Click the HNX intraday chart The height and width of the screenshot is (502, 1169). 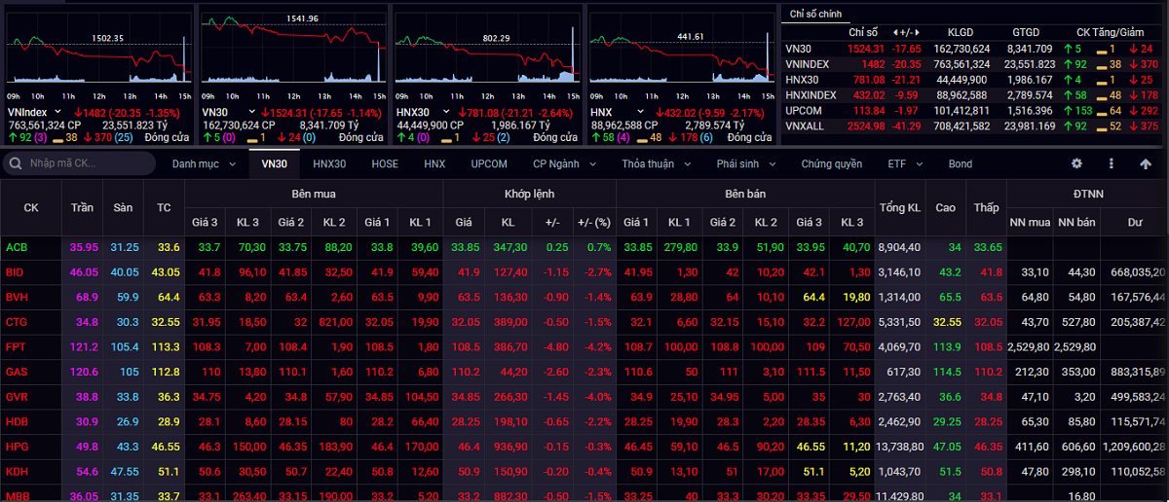coord(681,48)
